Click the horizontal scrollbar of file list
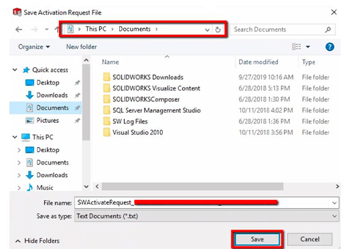343x249 pixels. pyautogui.click(x=193, y=187)
